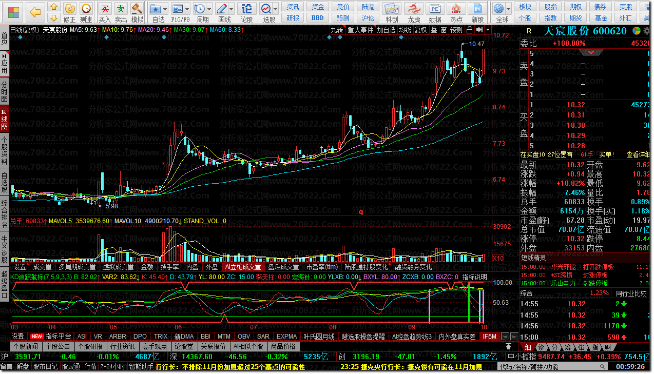Screen dimensions: 654x374
Task: Click the 资讯 toolbar button
Action: [293, 7]
